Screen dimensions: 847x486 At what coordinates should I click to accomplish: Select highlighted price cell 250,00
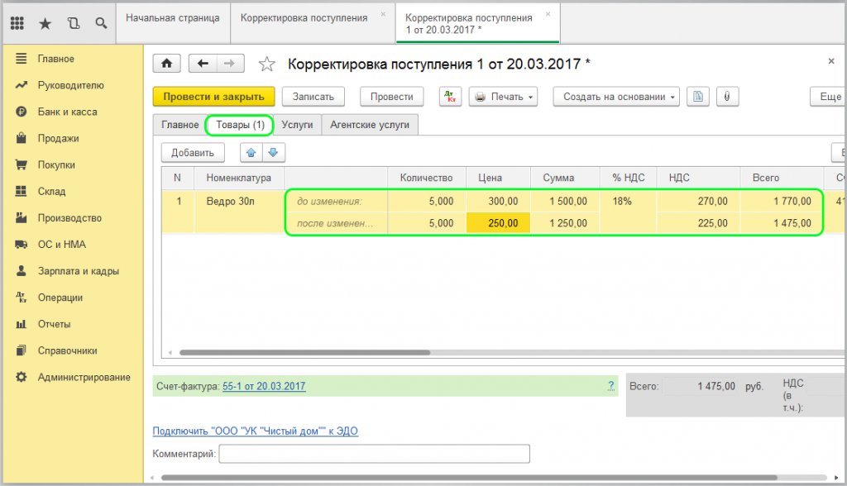pyautogui.click(x=498, y=223)
